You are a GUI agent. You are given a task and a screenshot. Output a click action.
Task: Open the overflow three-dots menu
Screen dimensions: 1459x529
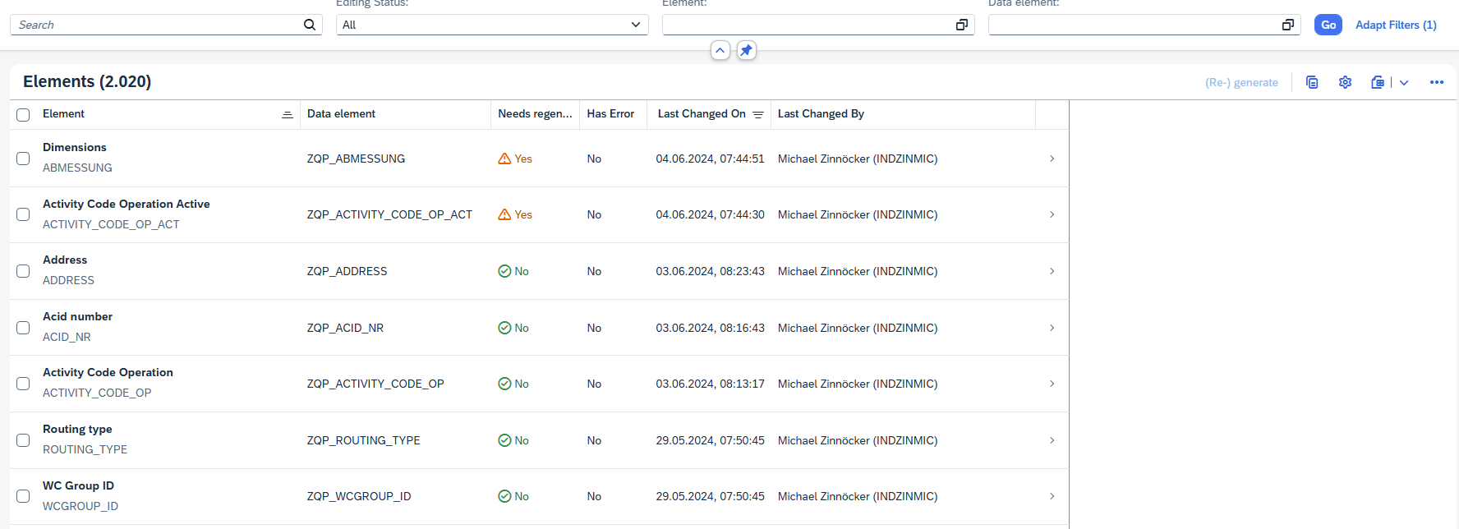coord(1437,82)
